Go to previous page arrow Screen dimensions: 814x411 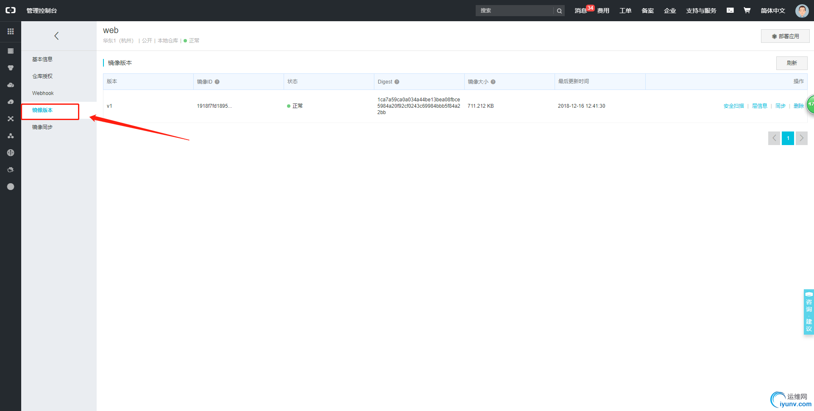pyautogui.click(x=774, y=138)
